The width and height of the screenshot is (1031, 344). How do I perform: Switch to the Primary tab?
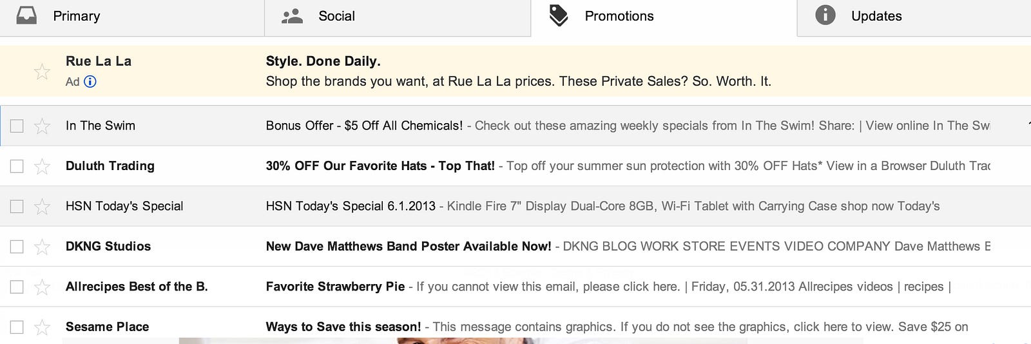coord(76,16)
